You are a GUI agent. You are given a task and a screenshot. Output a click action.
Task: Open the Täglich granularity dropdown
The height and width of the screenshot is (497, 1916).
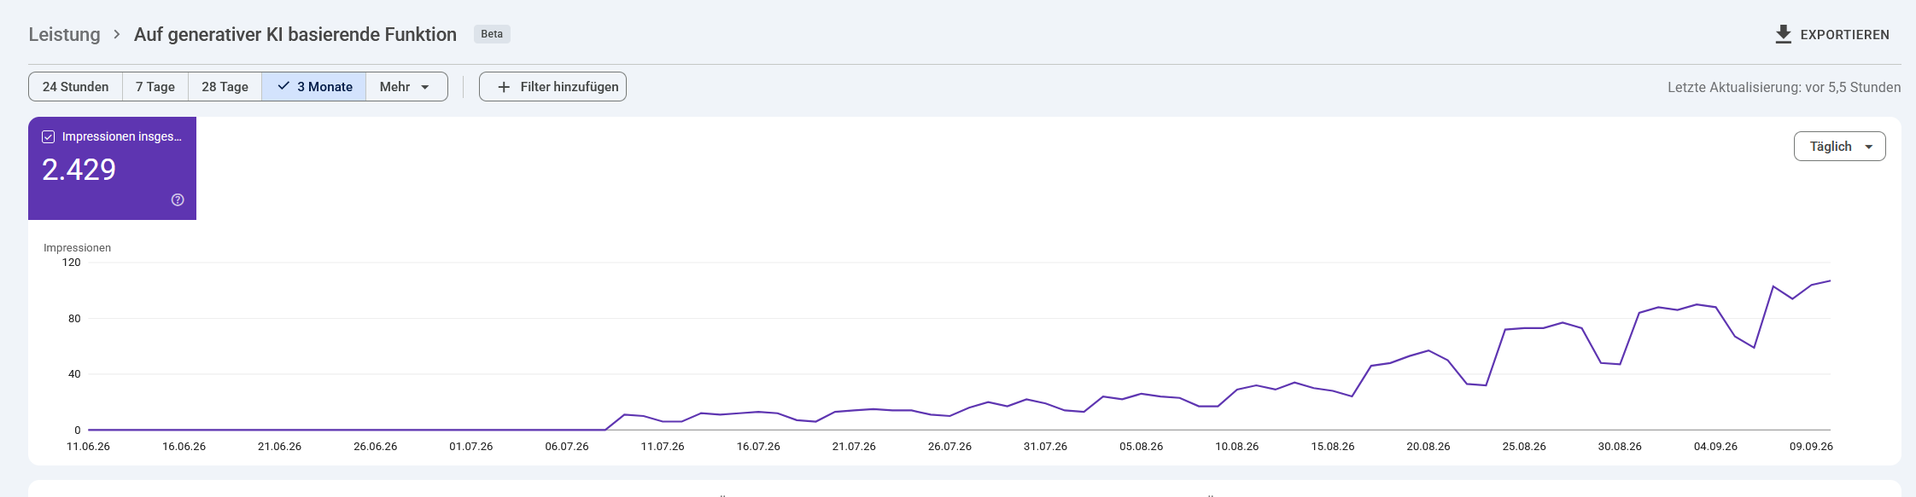tap(1839, 147)
